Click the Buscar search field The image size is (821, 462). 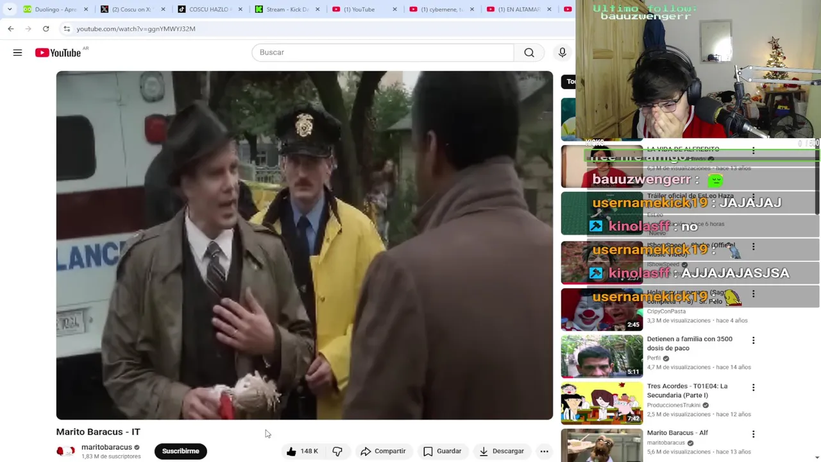coord(383,53)
